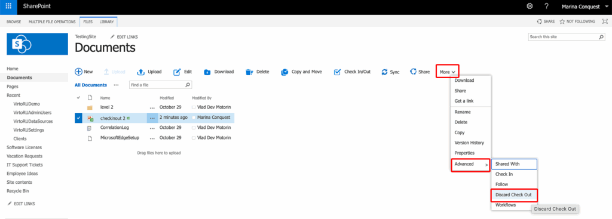
Task: Select Shared With menu item
Action: 514,164
